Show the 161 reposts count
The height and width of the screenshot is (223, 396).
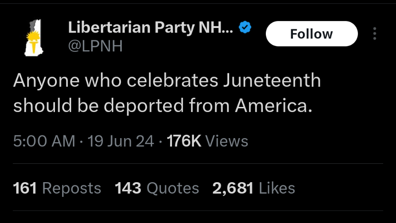pyautogui.click(x=25, y=188)
